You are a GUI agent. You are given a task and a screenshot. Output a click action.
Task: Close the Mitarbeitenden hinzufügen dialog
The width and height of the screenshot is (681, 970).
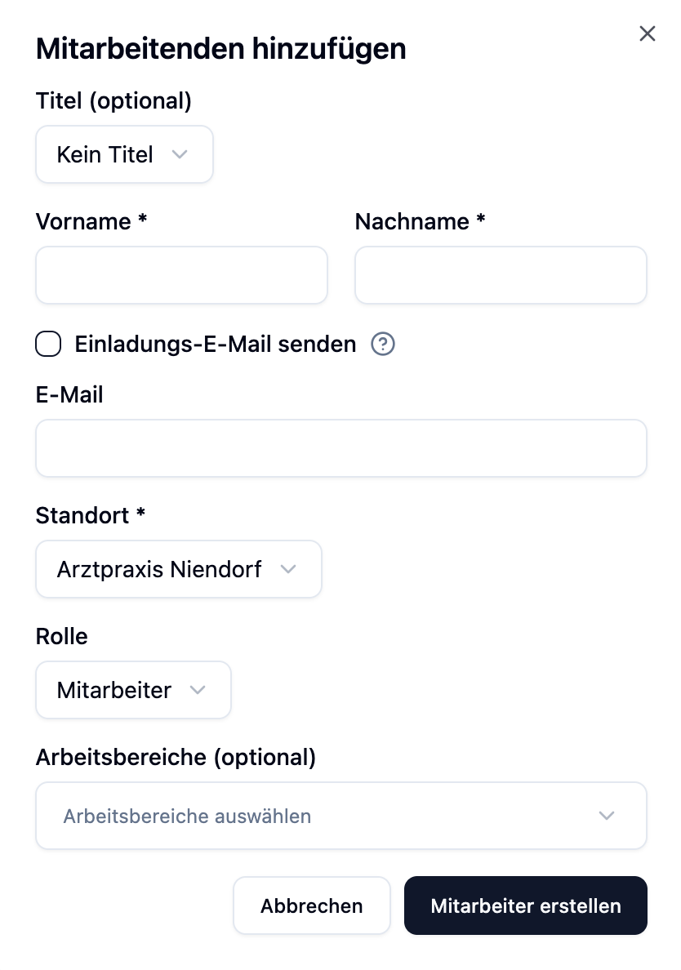tap(648, 33)
